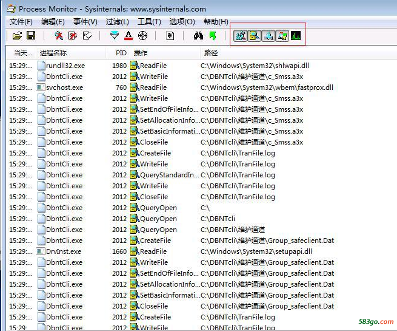Click the Open file toolbar icon
The image size is (397, 331).
tap(17, 36)
